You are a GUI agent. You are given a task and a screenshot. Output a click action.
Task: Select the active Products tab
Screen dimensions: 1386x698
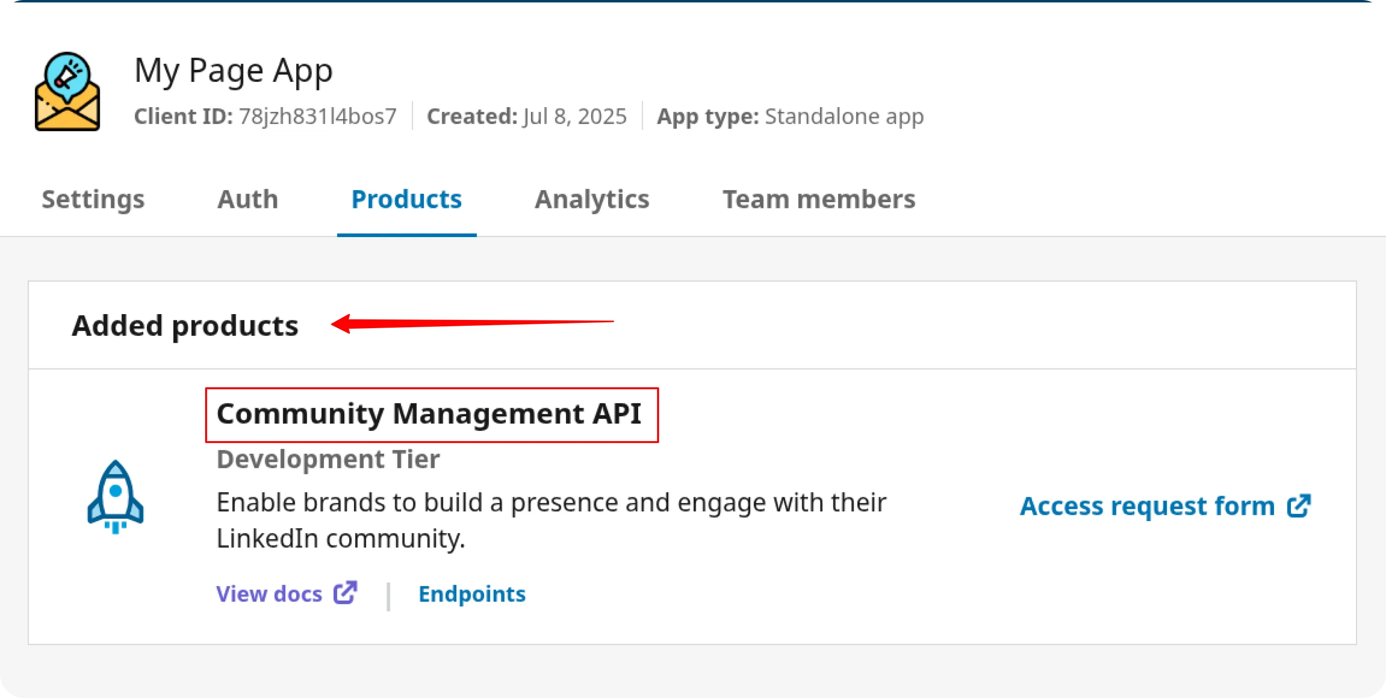407,199
